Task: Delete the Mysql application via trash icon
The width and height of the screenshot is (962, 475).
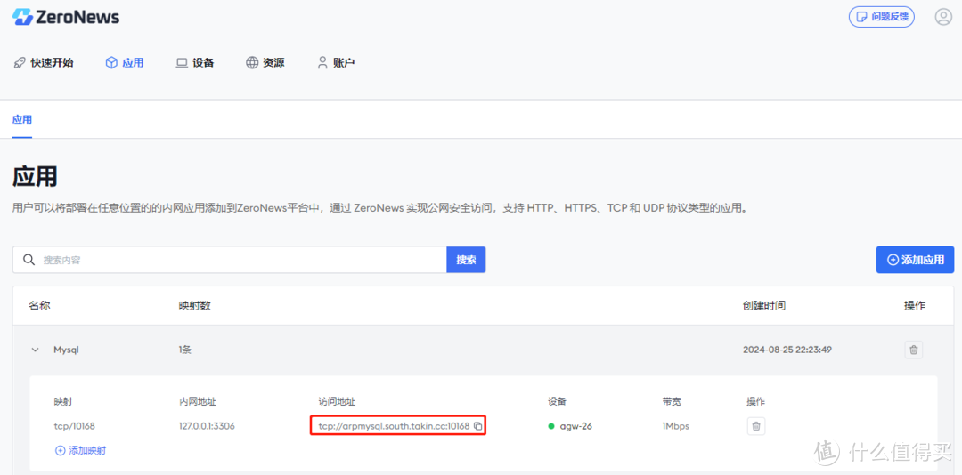Action: click(914, 350)
